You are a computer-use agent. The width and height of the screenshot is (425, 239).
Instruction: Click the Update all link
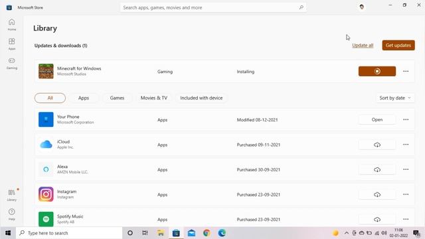click(363, 45)
